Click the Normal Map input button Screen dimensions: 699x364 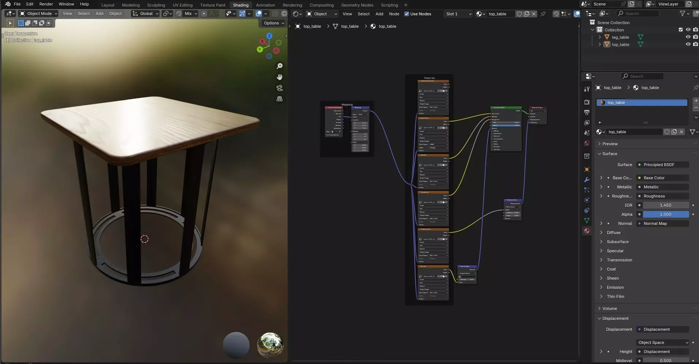(x=662, y=223)
